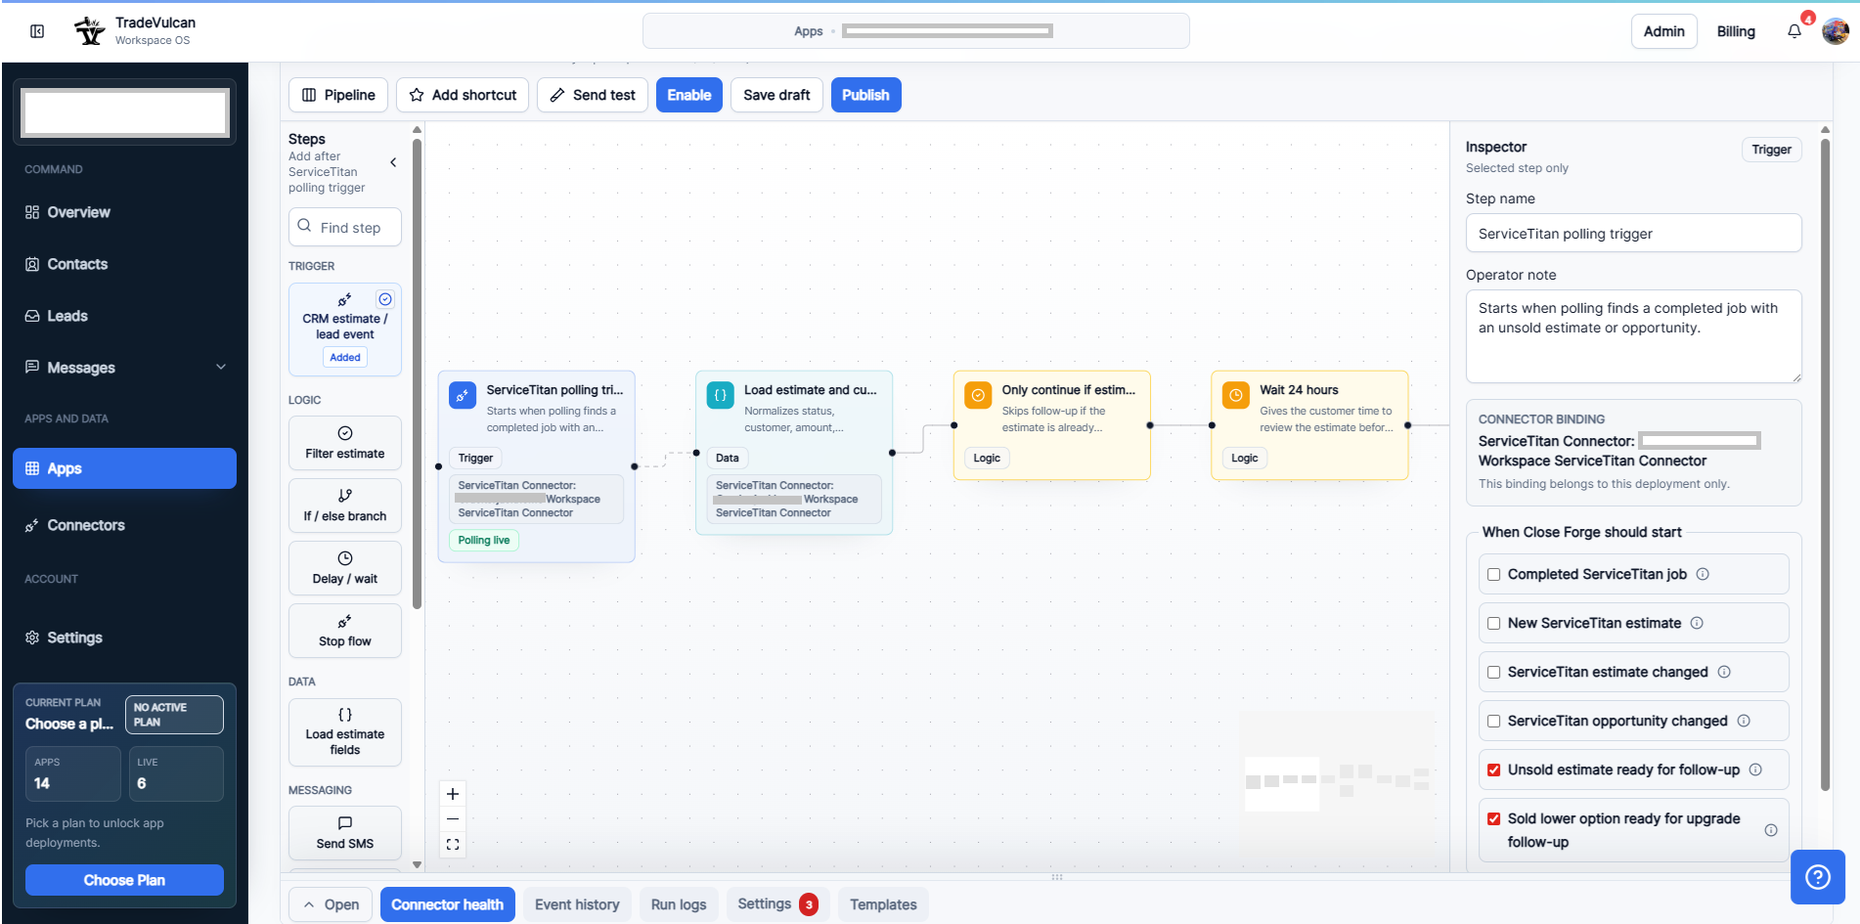
Task: Open Settings in sidebar
Action: (x=124, y=638)
